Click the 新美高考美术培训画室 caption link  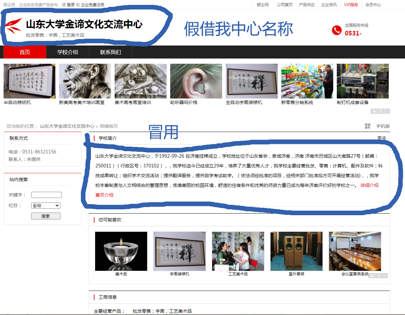click(82, 102)
